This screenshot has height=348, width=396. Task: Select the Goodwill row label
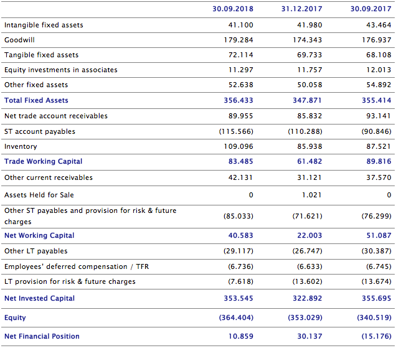(x=19, y=40)
